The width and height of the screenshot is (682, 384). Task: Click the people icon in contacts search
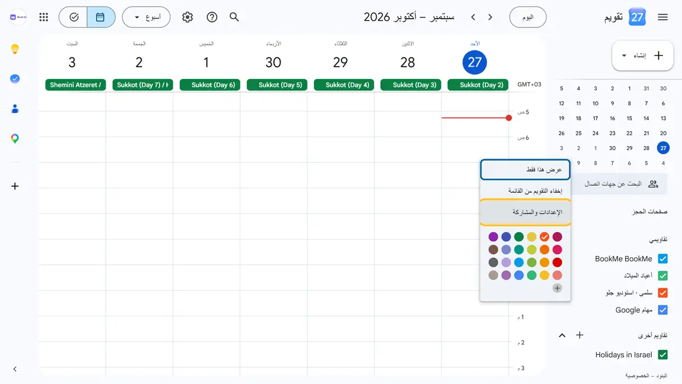(x=653, y=184)
